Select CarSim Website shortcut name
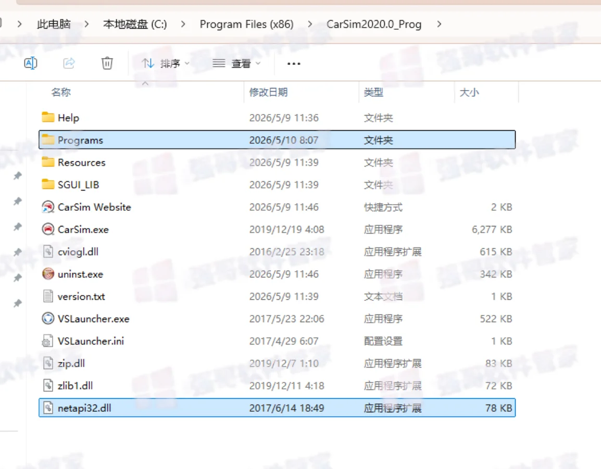Screen dimensions: 601x469 point(94,207)
